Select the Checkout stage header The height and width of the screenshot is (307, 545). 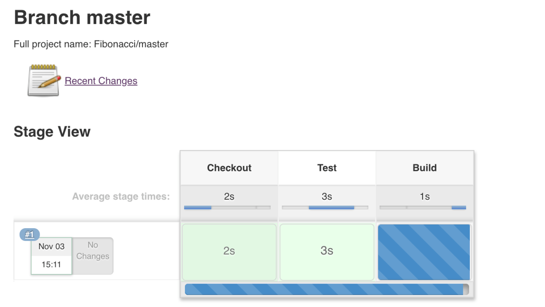[x=229, y=168]
